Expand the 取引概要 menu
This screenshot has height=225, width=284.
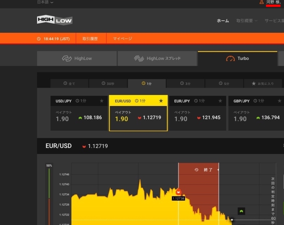click(247, 21)
